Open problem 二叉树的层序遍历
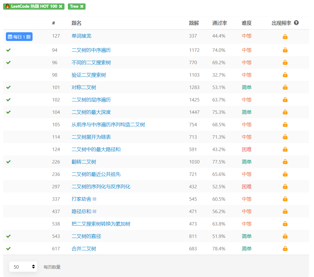Viewport: 314px width, 277px height. tap(91, 100)
